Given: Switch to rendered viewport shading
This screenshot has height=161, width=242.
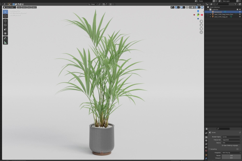Looking at the screenshot, I should [x=197, y=7].
